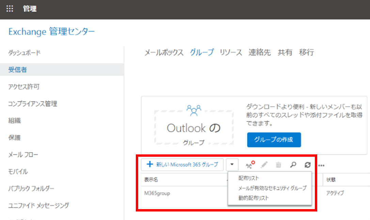Open ユニファイド メッセージング in the sidebar
370x220 pixels.
[x=39, y=206]
